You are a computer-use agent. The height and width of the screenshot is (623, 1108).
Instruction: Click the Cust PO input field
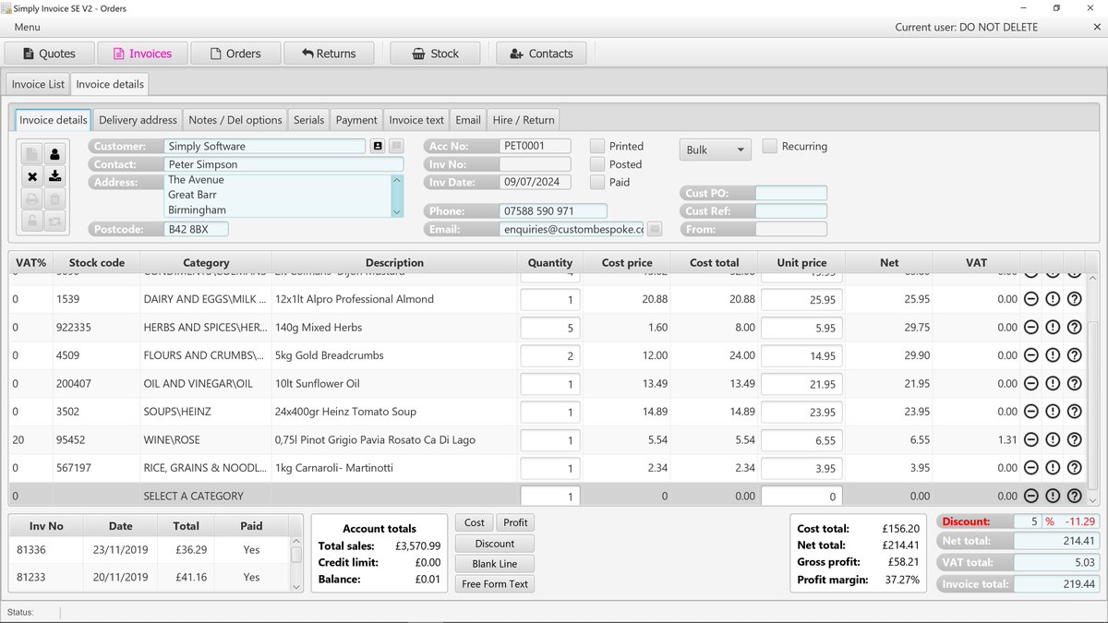coord(790,193)
